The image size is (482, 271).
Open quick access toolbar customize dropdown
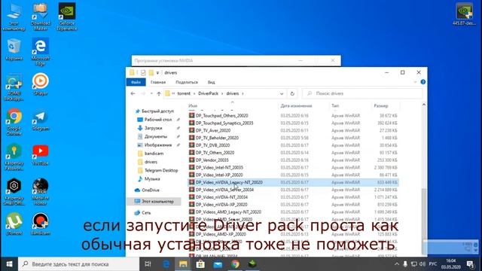click(157, 73)
